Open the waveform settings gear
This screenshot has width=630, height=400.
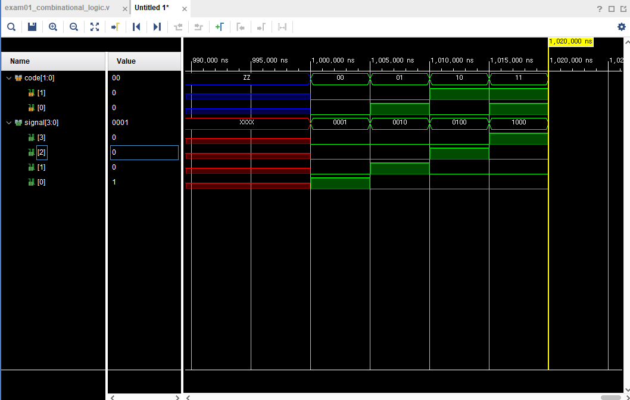(x=621, y=27)
